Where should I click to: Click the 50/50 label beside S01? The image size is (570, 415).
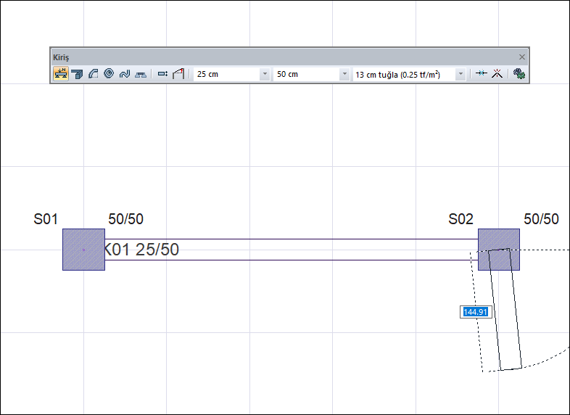point(125,219)
